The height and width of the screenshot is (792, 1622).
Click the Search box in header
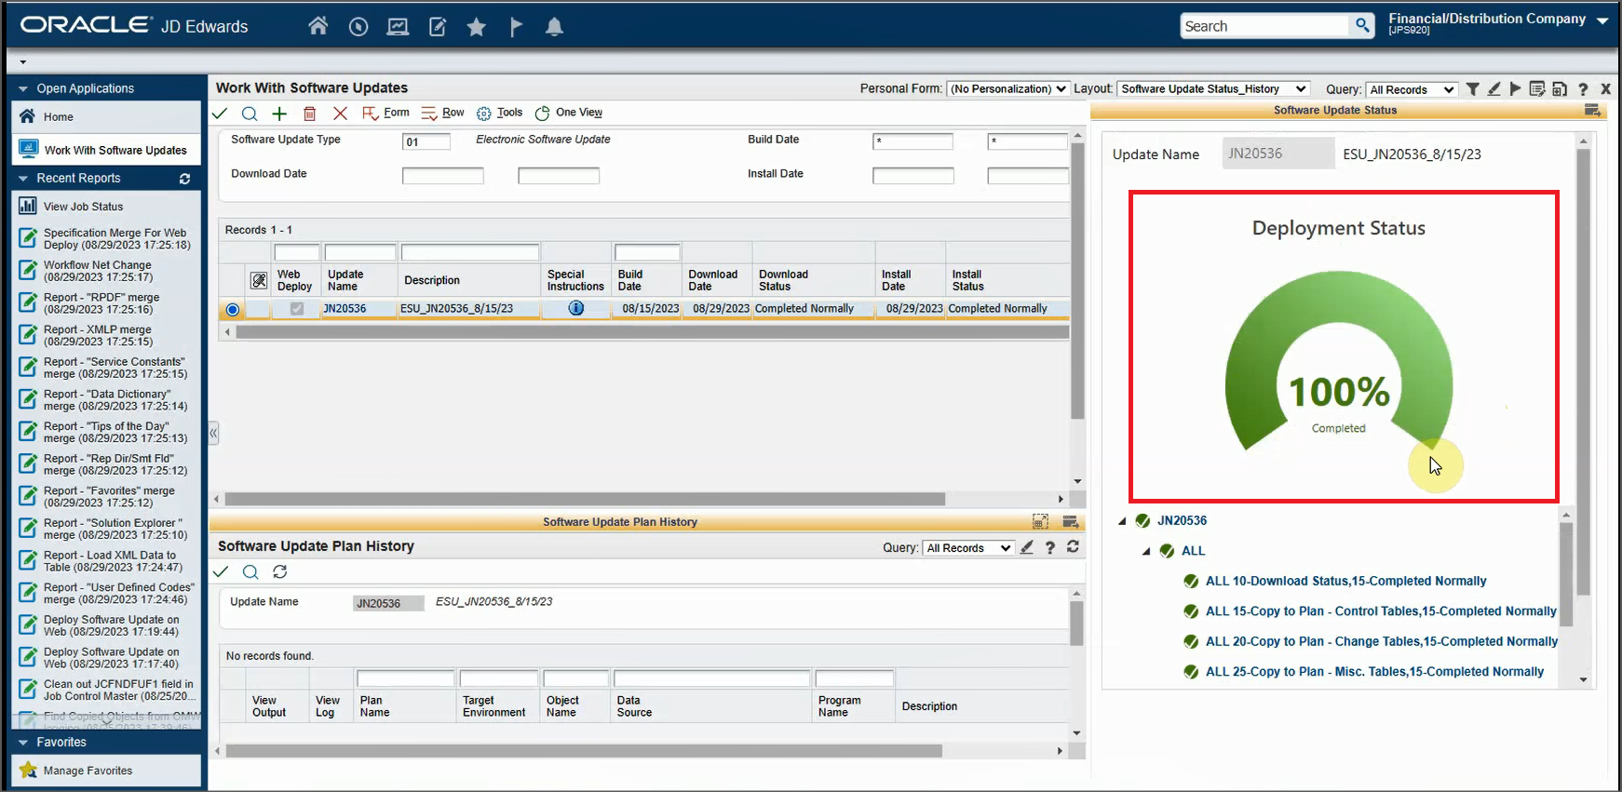[1264, 26]
